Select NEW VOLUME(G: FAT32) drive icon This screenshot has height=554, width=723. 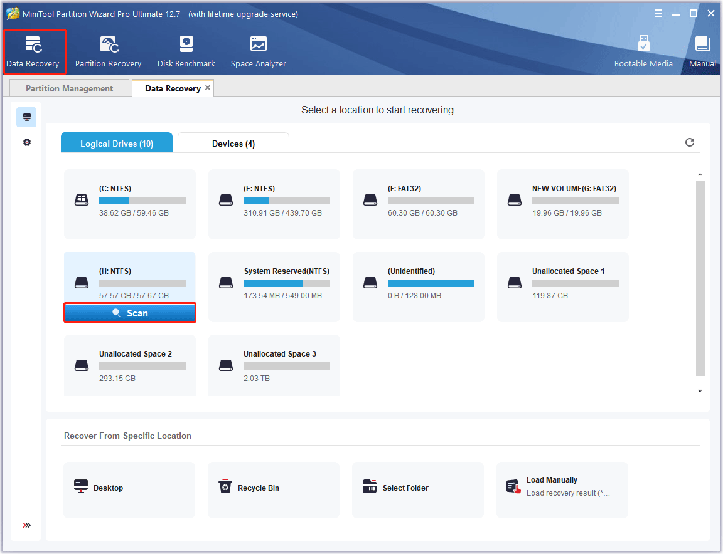click(515, 200)
